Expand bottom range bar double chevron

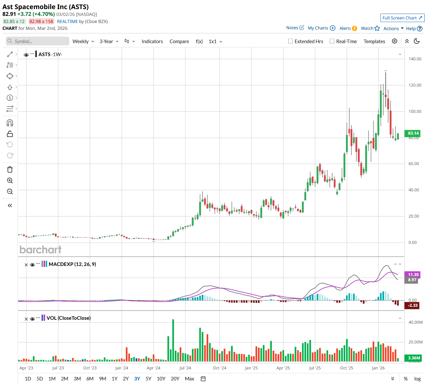click(x=393, y=379)
